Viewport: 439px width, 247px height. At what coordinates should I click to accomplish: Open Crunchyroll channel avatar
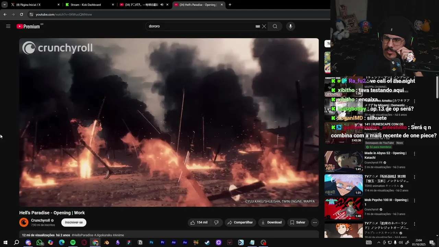tap(24, 222)
